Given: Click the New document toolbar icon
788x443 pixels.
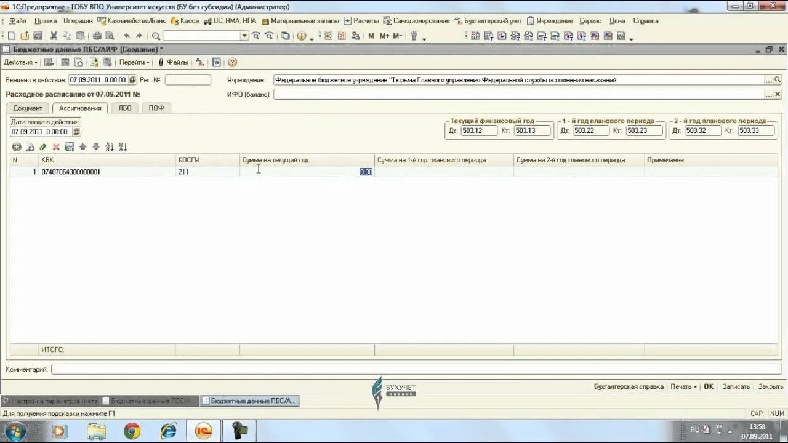Looking at the screenshot, I should point(11,36).
